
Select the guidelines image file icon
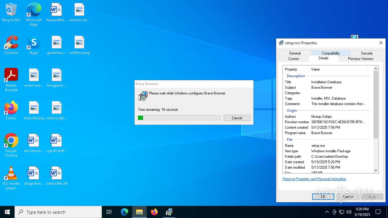[56, 45]
